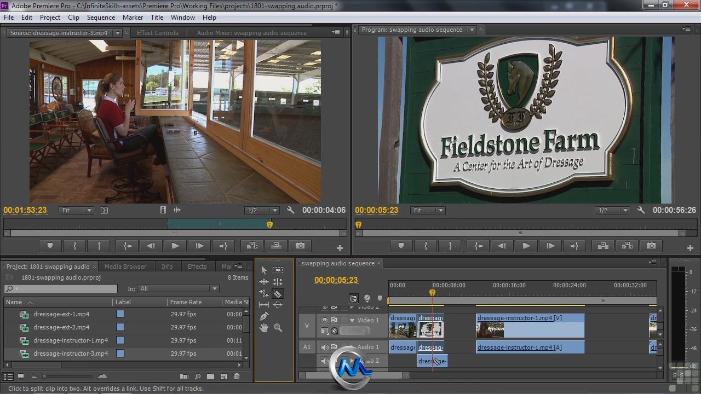Toggle sync lock on Audio 1
The width and height of the screenshot is (701, 394).
334,347
